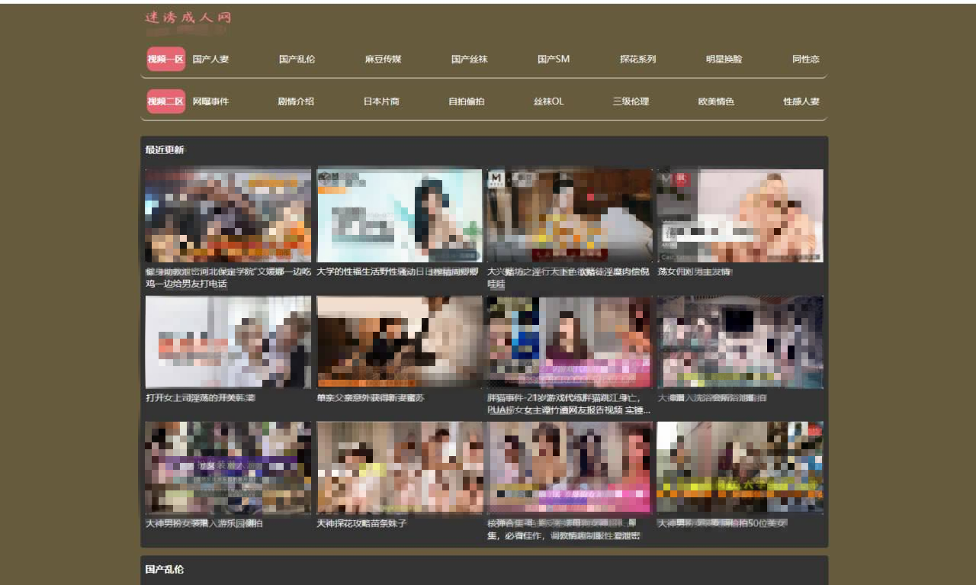Navigate to the 探花系列 category
This screenshot has height=585, width=976.
pyautogui.click(x=637, y=59)
